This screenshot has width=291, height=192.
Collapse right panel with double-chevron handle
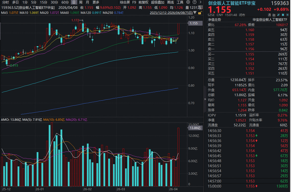click(x=205, y=99)
